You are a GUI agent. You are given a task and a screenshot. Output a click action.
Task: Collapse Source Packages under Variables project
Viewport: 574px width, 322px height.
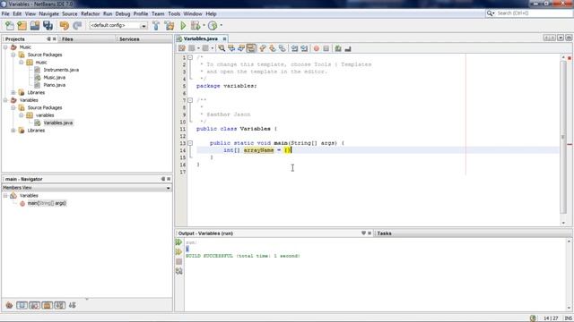pyautogui.click(x=13, y=107)
